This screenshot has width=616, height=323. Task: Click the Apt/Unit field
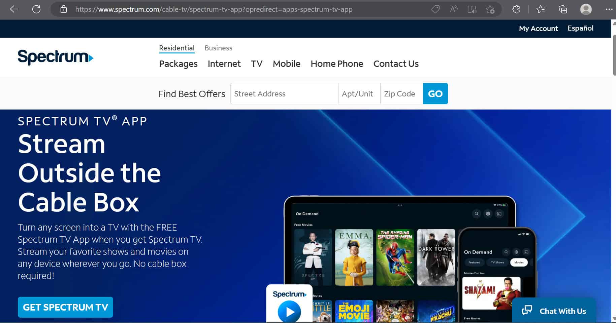[x=359, y=94]
